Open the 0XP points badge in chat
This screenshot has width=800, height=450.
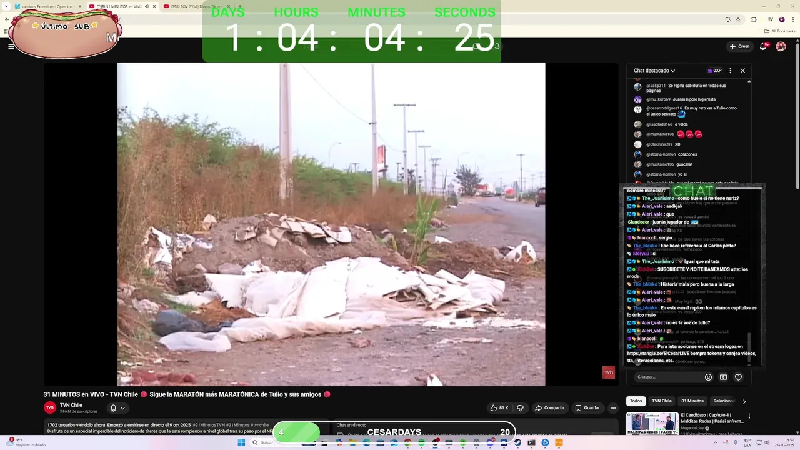click(714, 71)
